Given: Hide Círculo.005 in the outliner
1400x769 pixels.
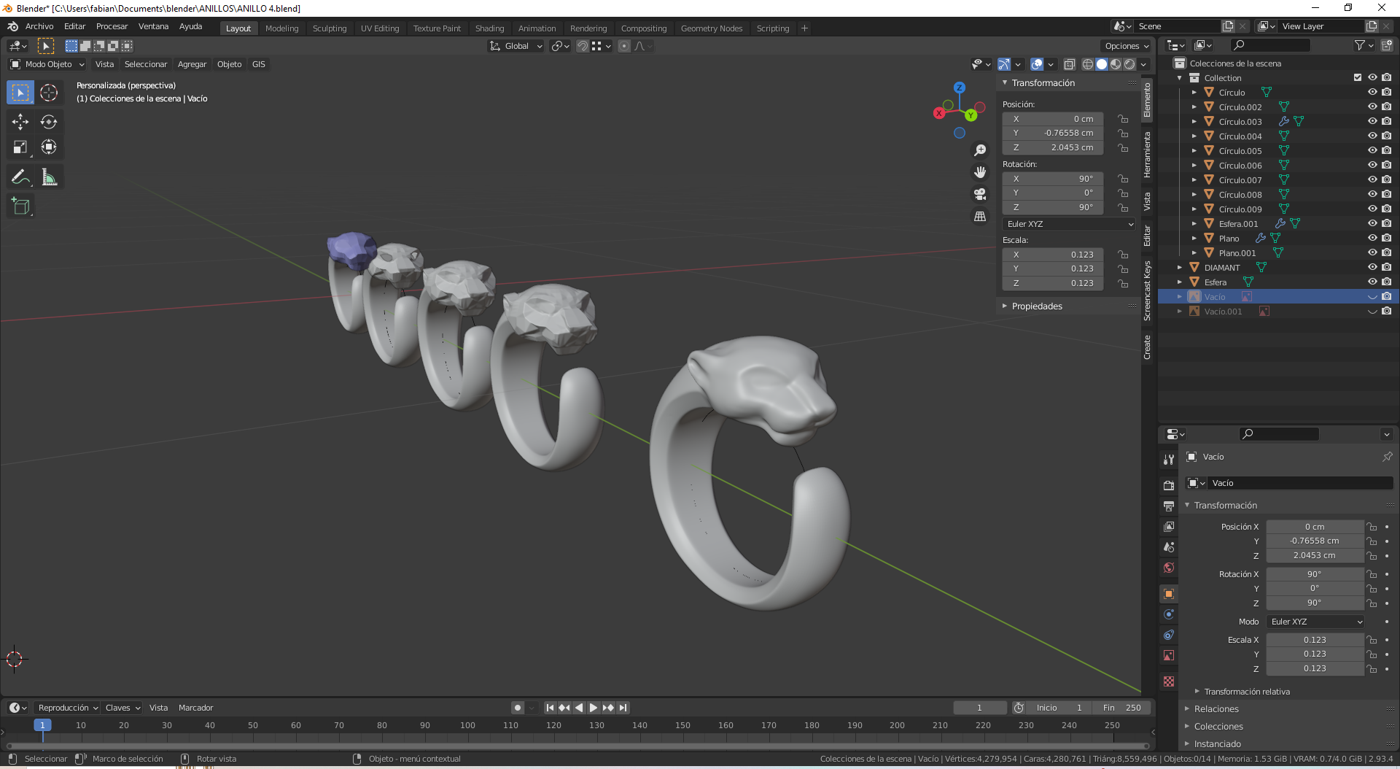Looking at the screenshot, I should click(1373, 150).
